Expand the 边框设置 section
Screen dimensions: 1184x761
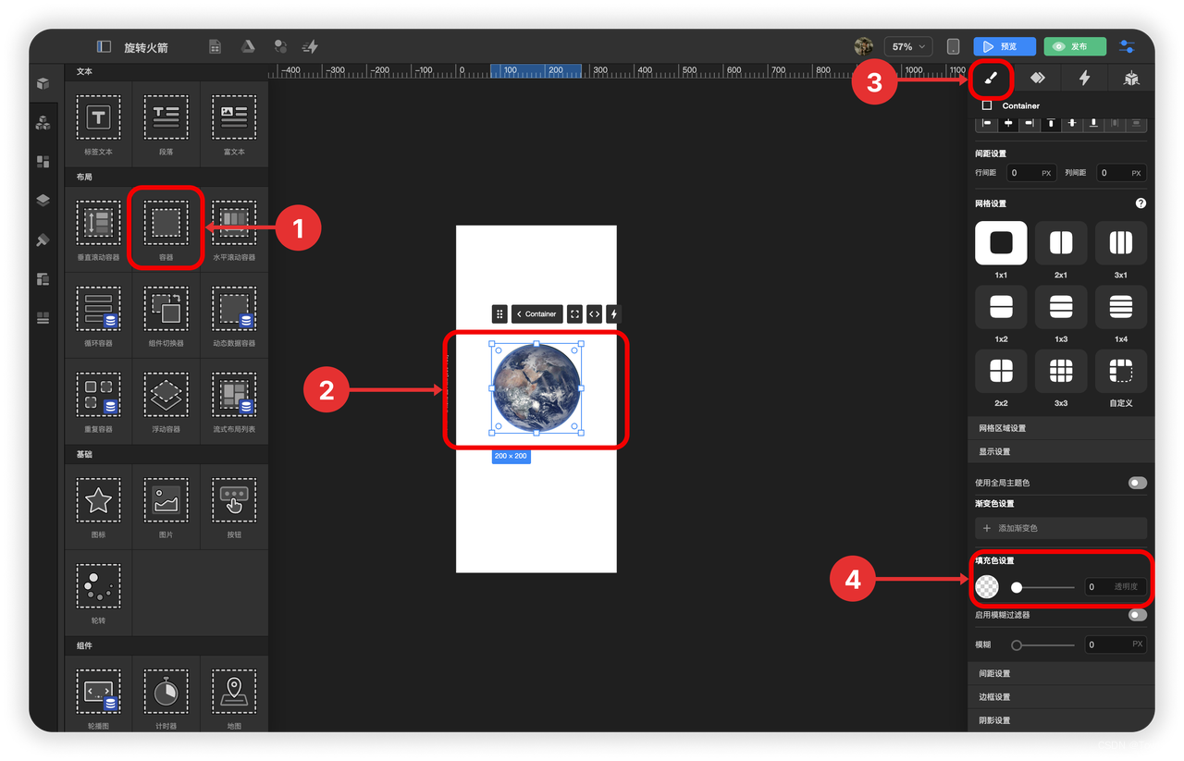(1061, 696)
